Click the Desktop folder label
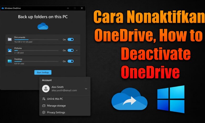 [18, 59]
